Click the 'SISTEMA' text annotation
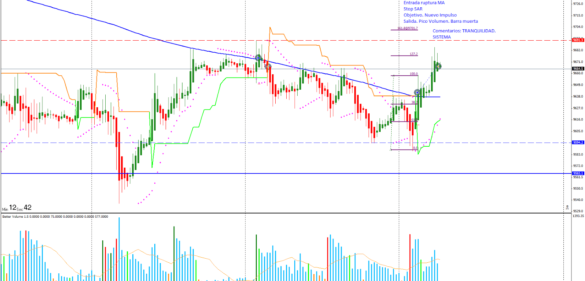Viewport: 585px width, 281px height. pyautogui.click(x=442, y=37)
